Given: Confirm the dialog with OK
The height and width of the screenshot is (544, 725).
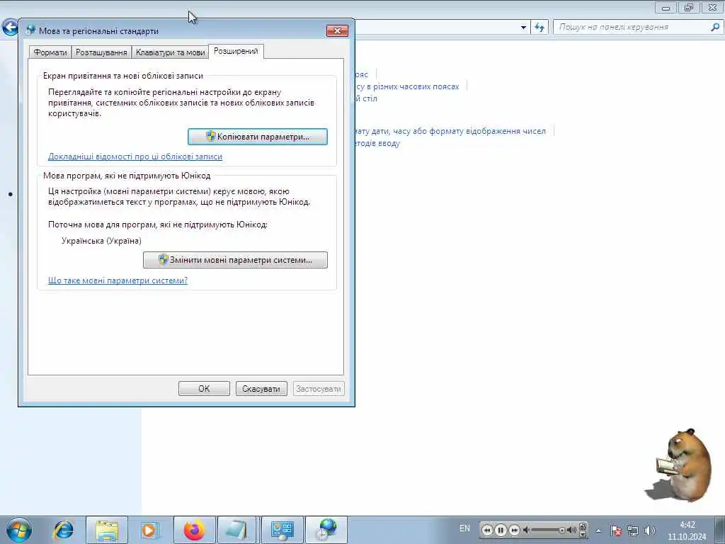Looking at the screenshot, I should coord(204,389).
